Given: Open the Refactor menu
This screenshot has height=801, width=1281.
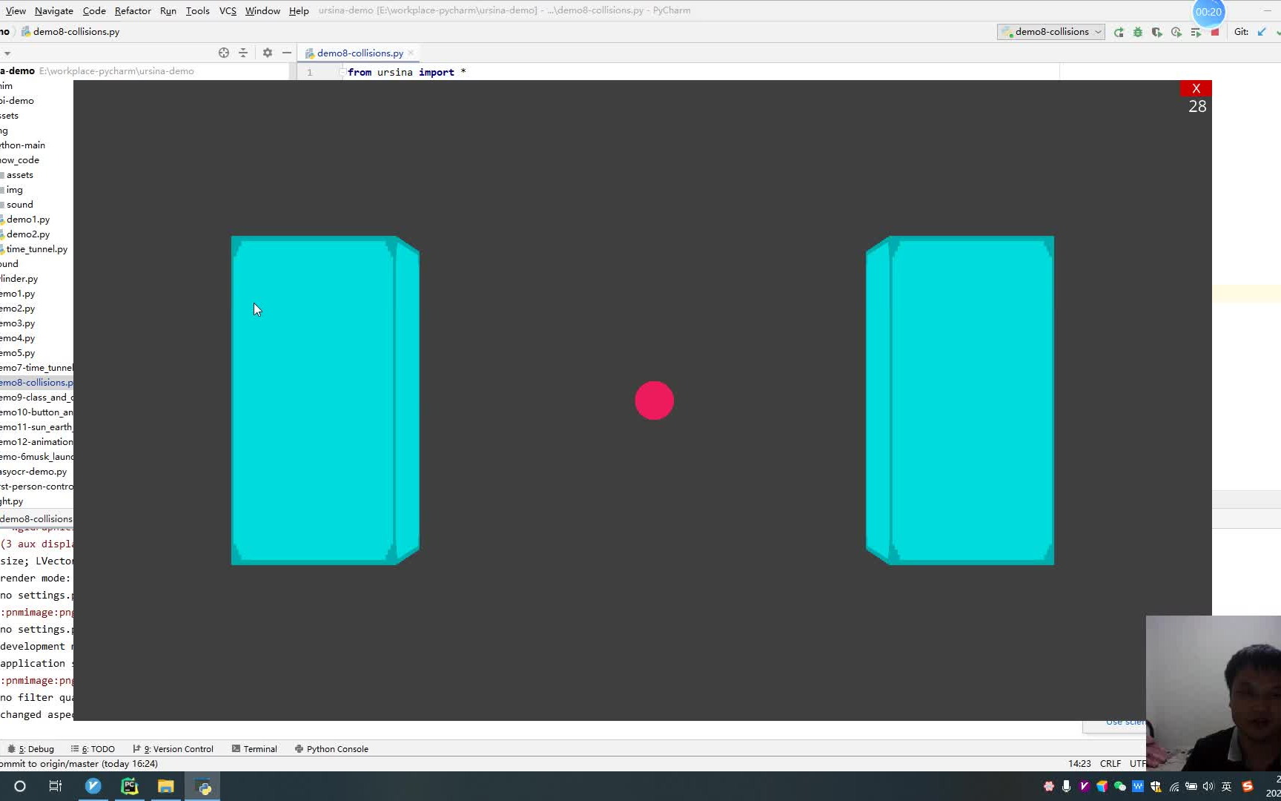Looking at the screenshot, I should [x=133, y=10].
